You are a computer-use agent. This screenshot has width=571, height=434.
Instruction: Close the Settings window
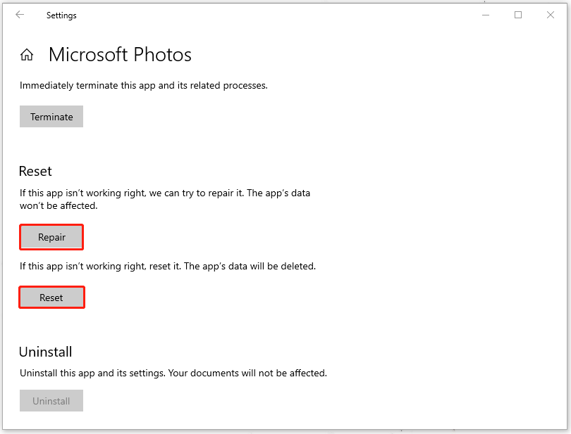[551, 15]
